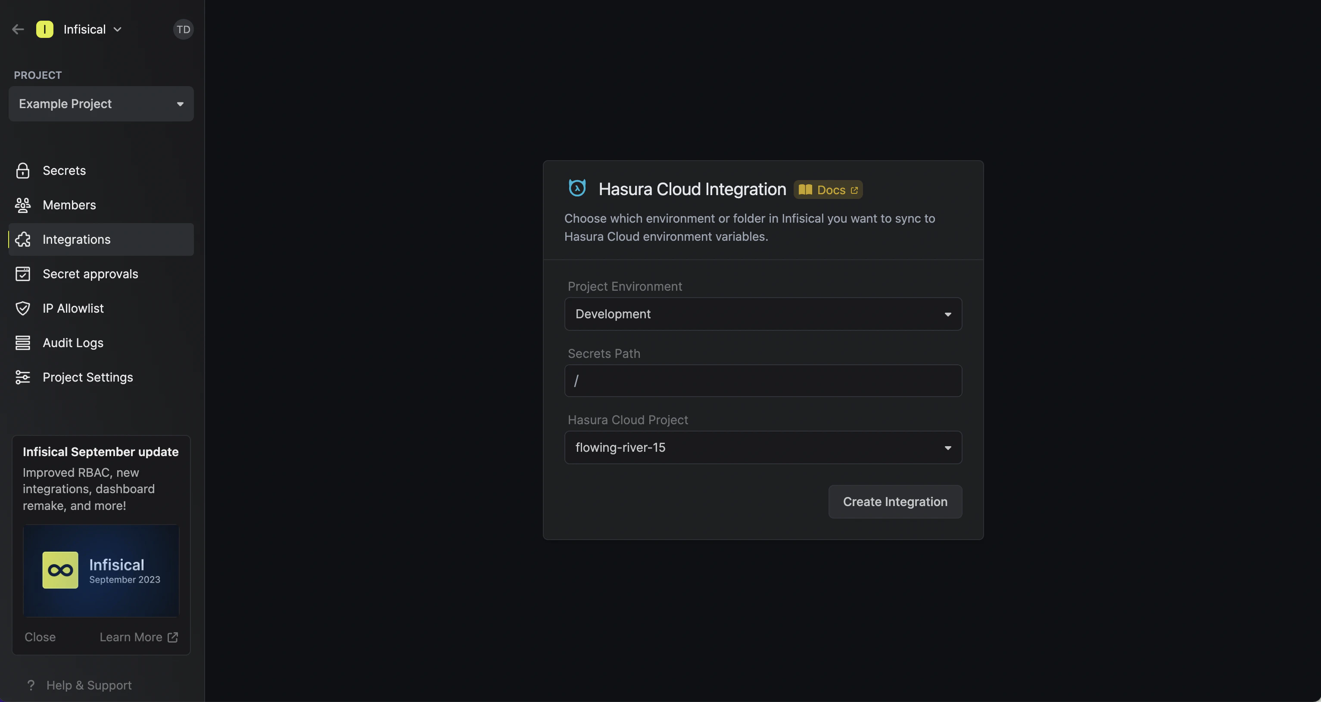1321x702 pixels.
Task: Open Audit Logs label
Action: pos(73,342)
